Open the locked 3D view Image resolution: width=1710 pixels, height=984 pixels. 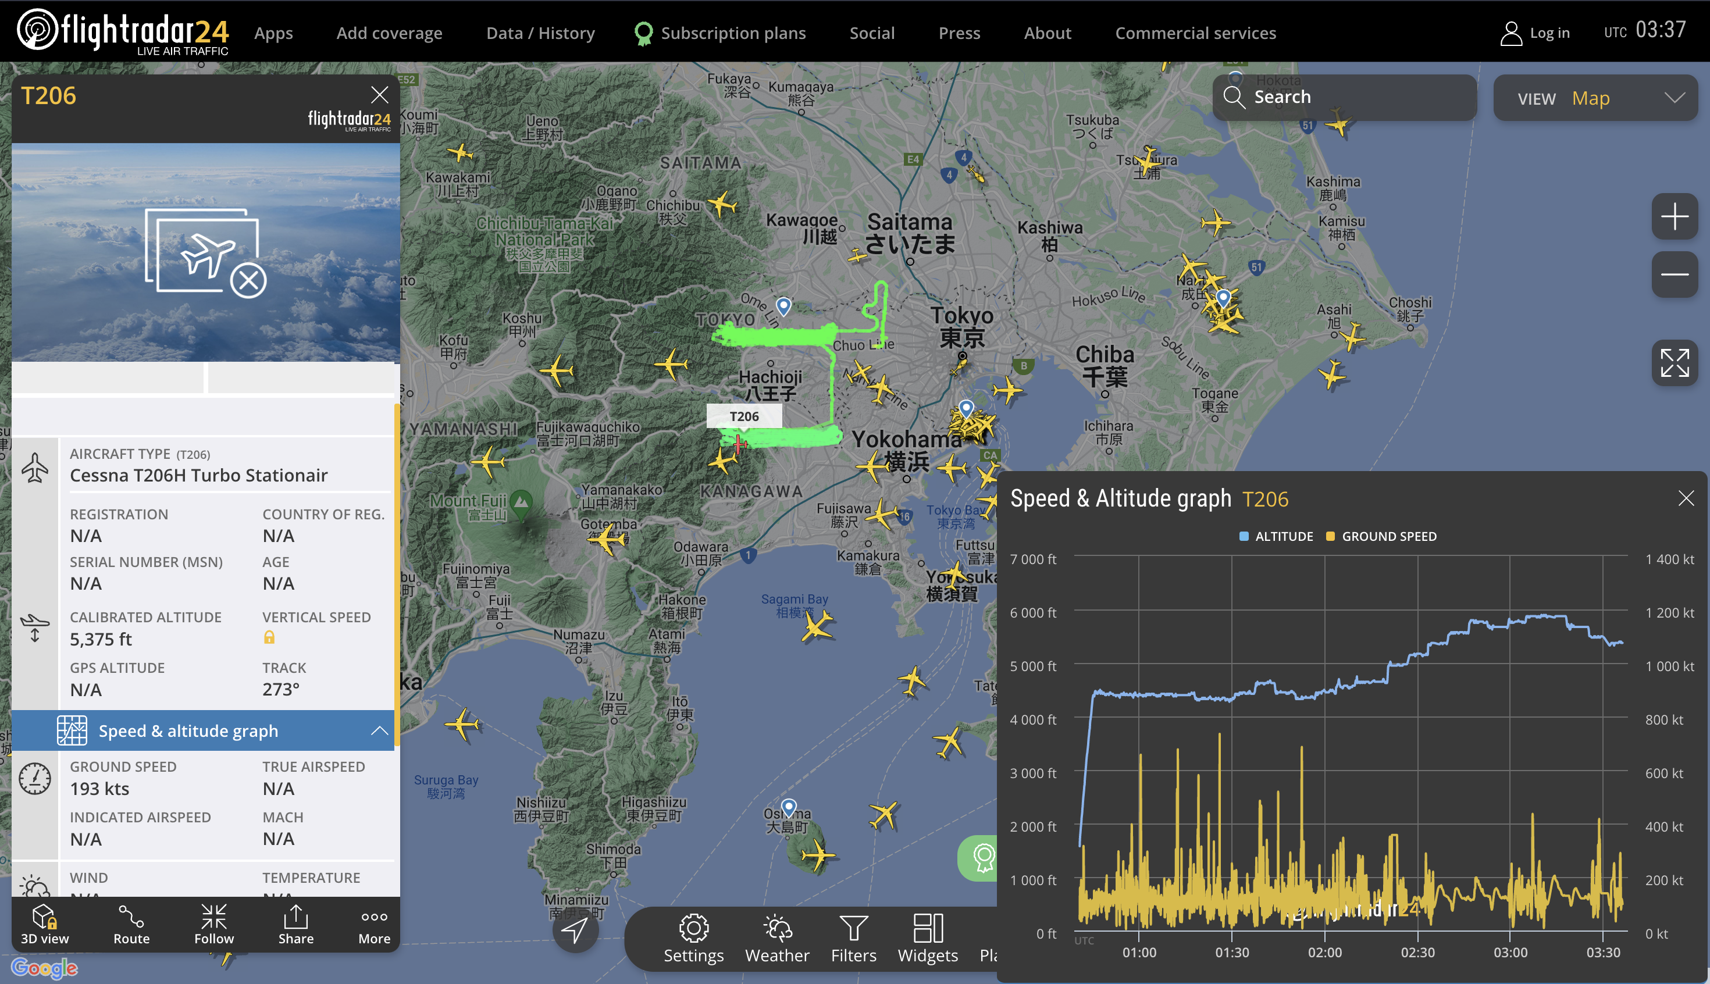pos(45,924)
